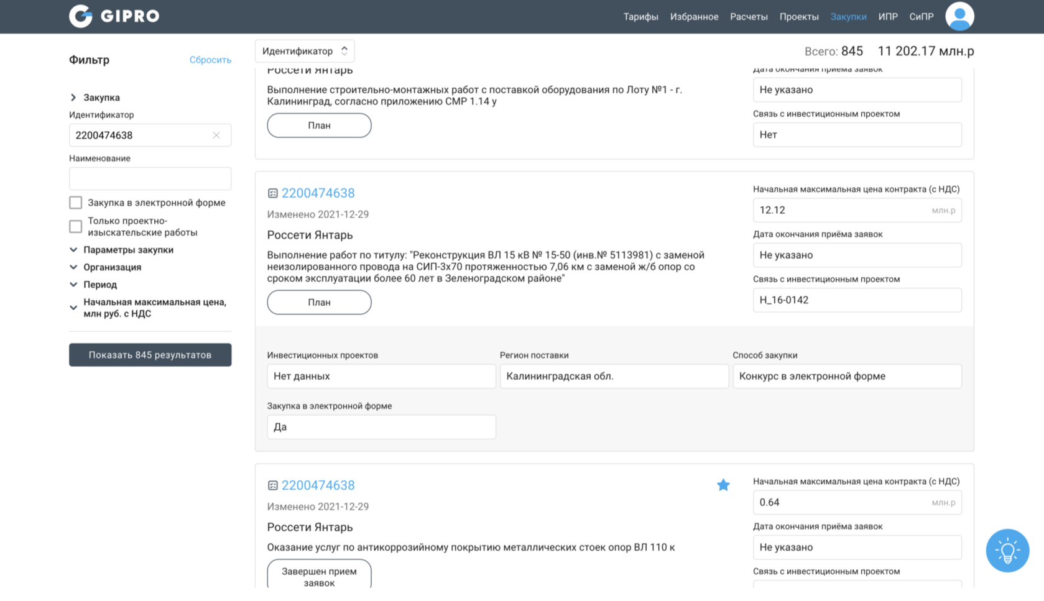Open the lightbulb hint button
This screenshot has width=1044, height=601.
pos(1007,551)
